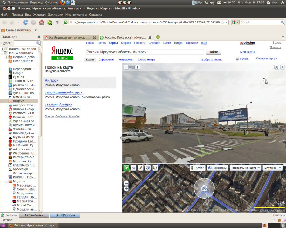This screenshot has width=286, height=228.
Task: Collapse the left search results panel
Action: tap(121, 138)
